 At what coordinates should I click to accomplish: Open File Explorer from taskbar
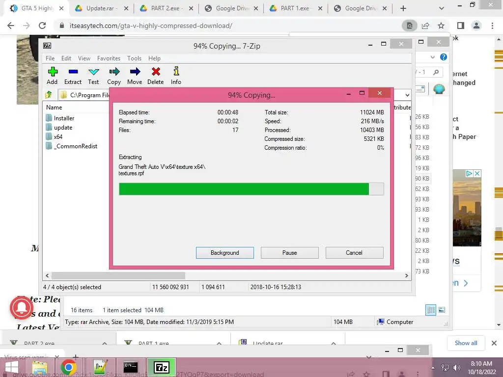(x=39, y=367)
